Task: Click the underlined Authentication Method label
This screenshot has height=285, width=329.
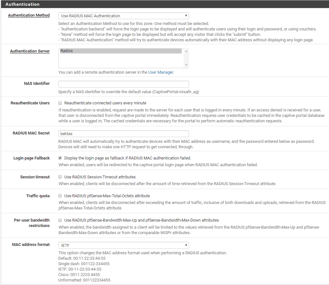Action: pyautogui.click(x=29, y=15)
